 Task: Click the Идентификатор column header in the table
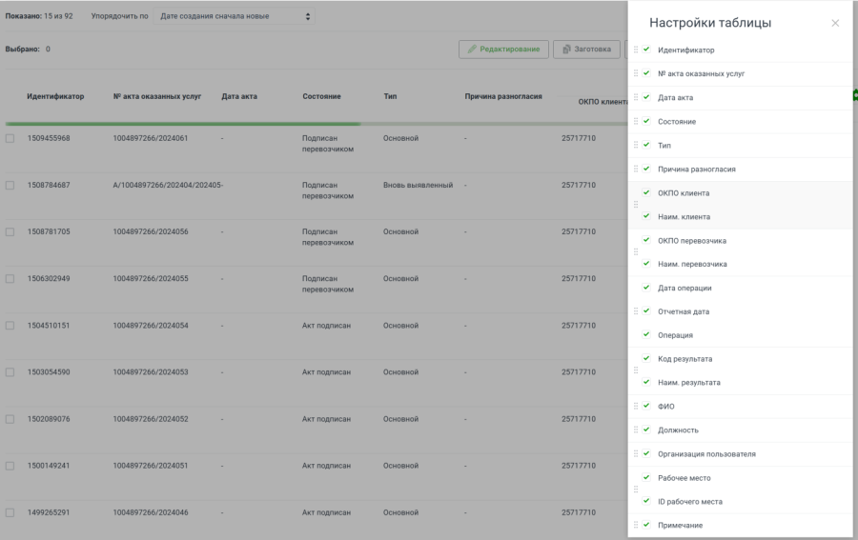pyautogui.click(x=55, y=96)
